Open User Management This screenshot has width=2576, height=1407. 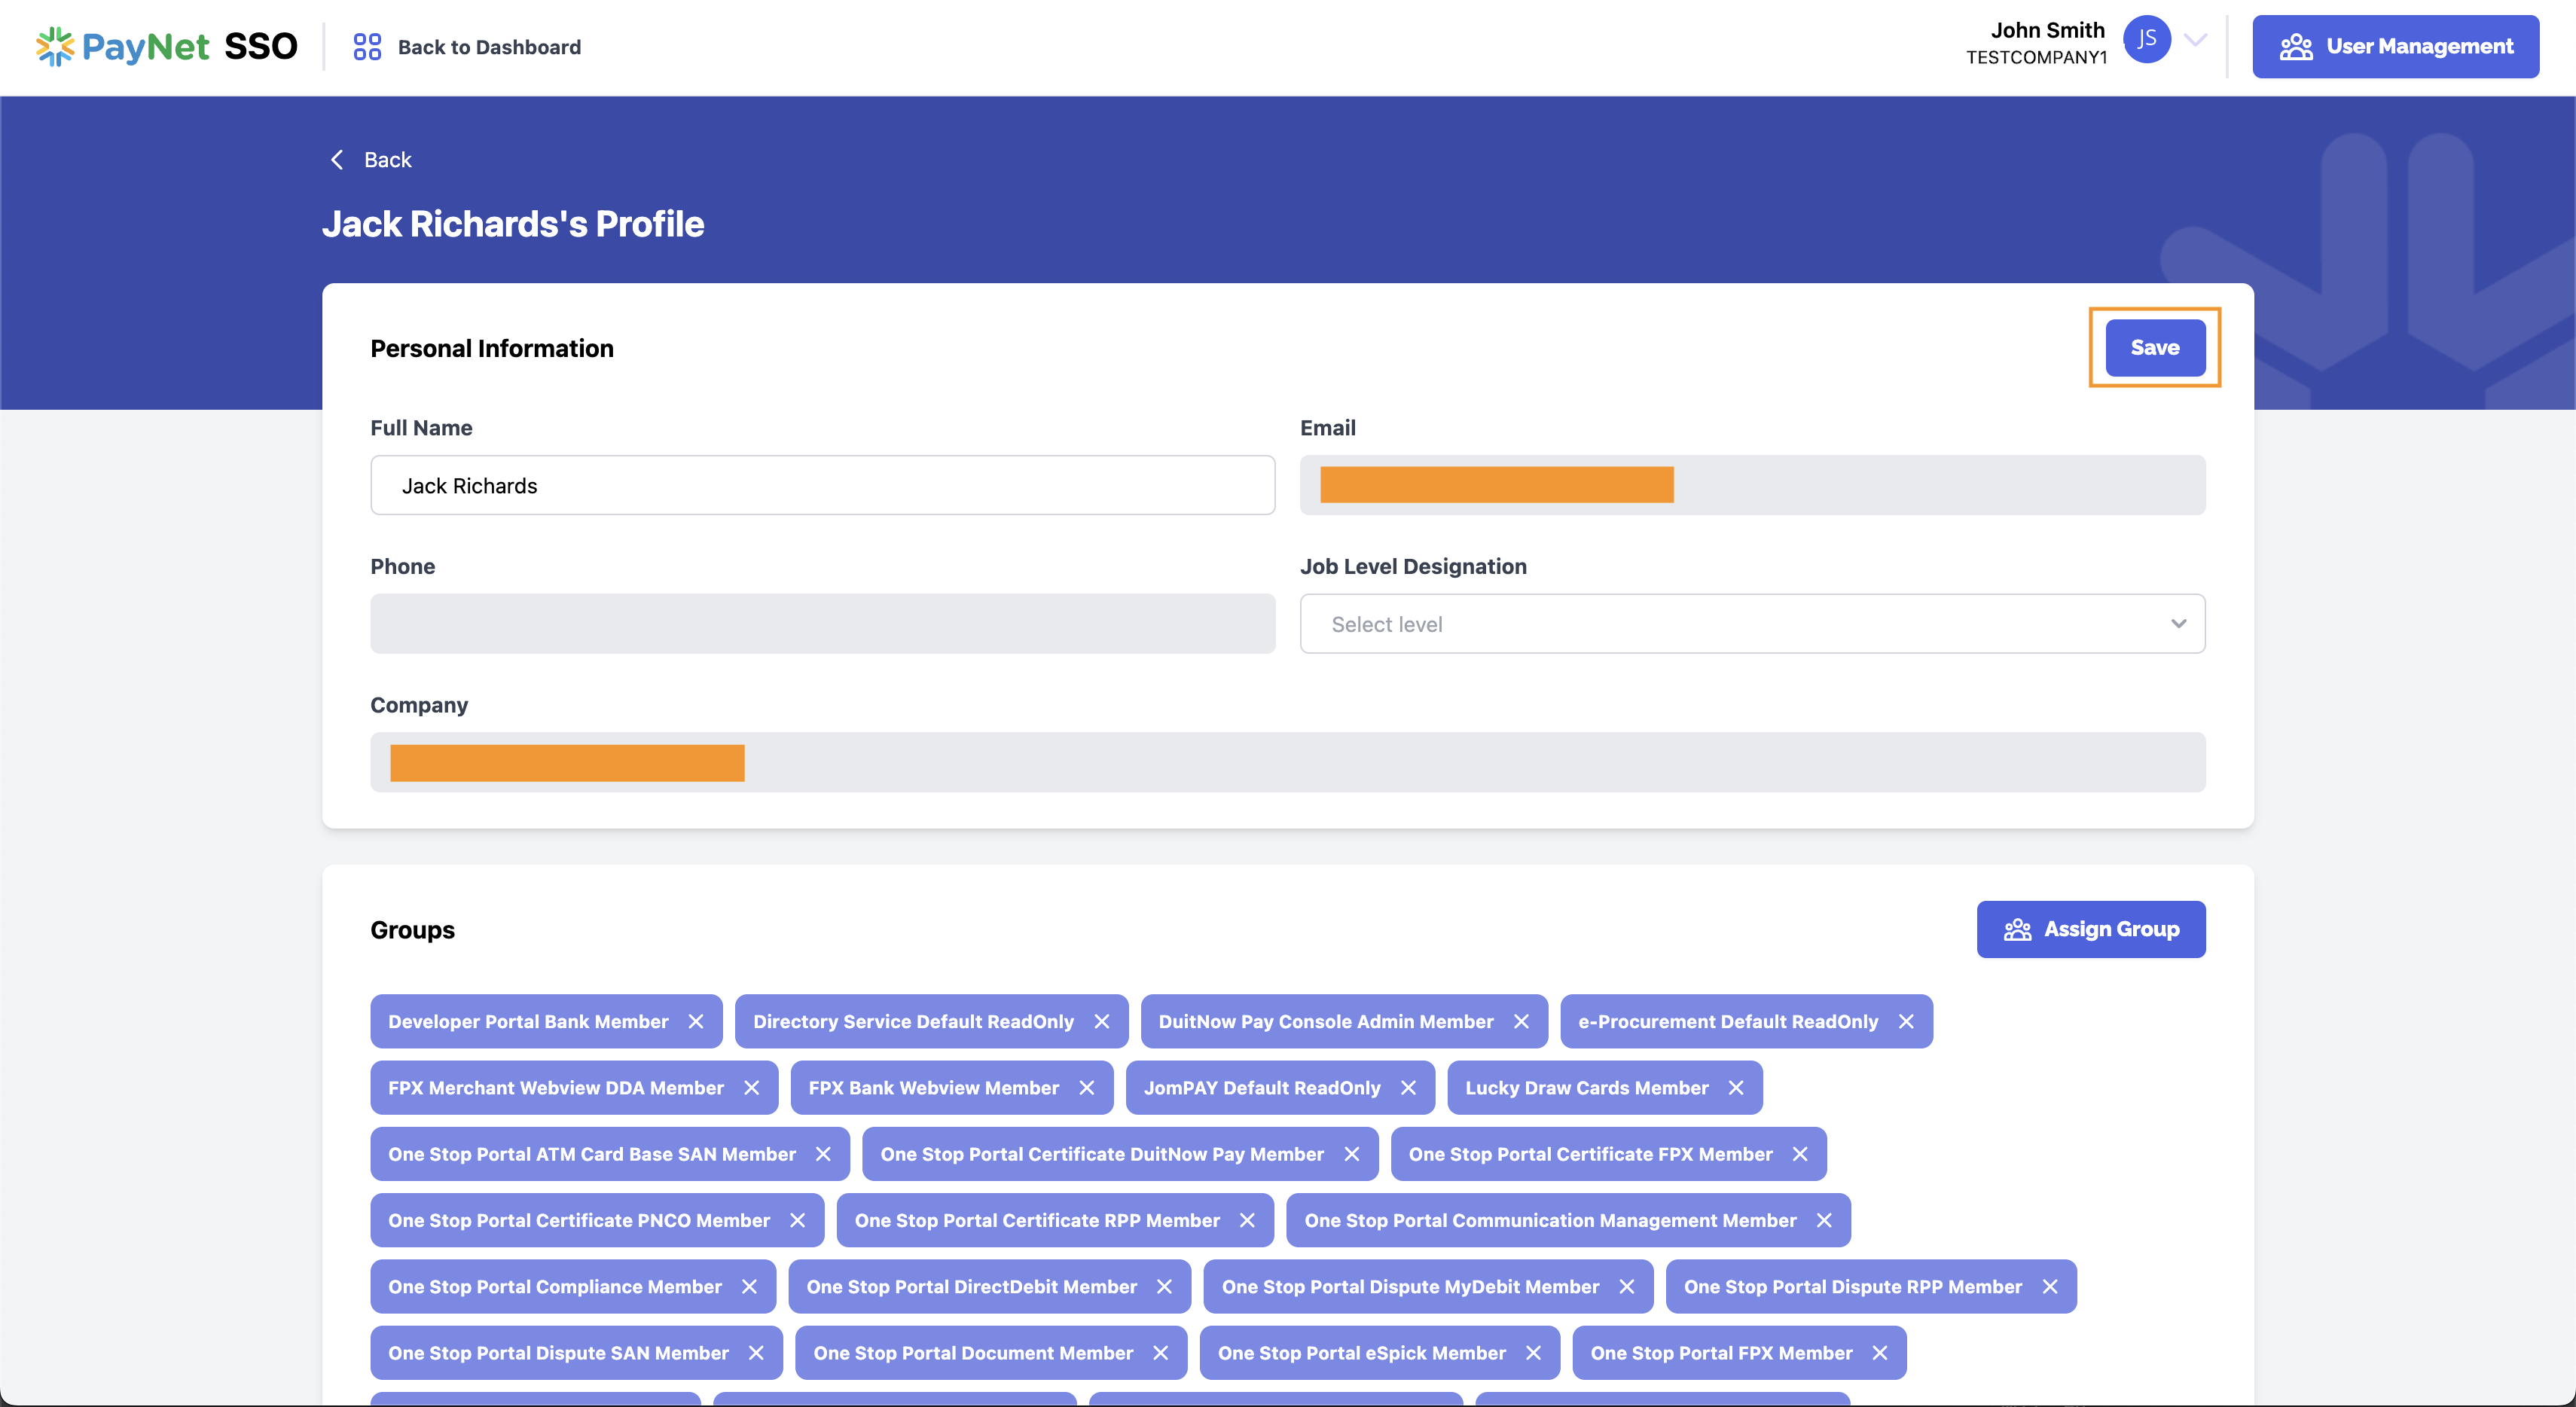[2395, 46]
